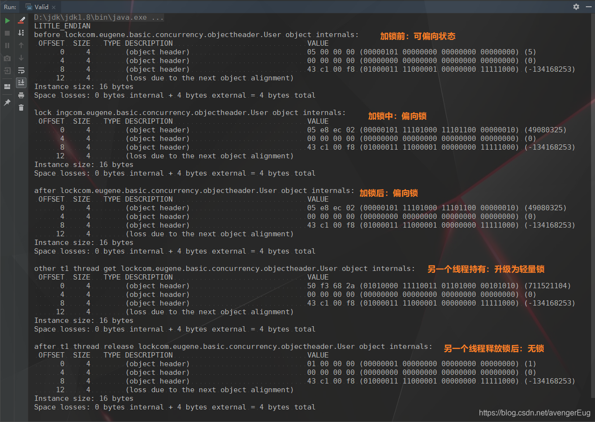The width and height of the screenshot is (595, 422).
Task: Dump threads with the camera icon
Action: coord(7,58)
